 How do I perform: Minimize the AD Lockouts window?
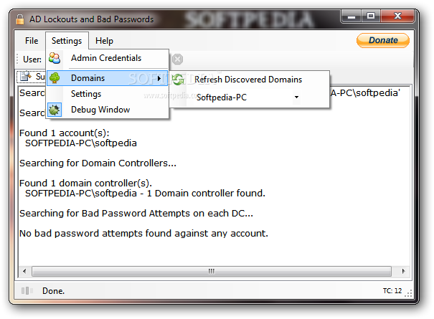click(351, 16)
